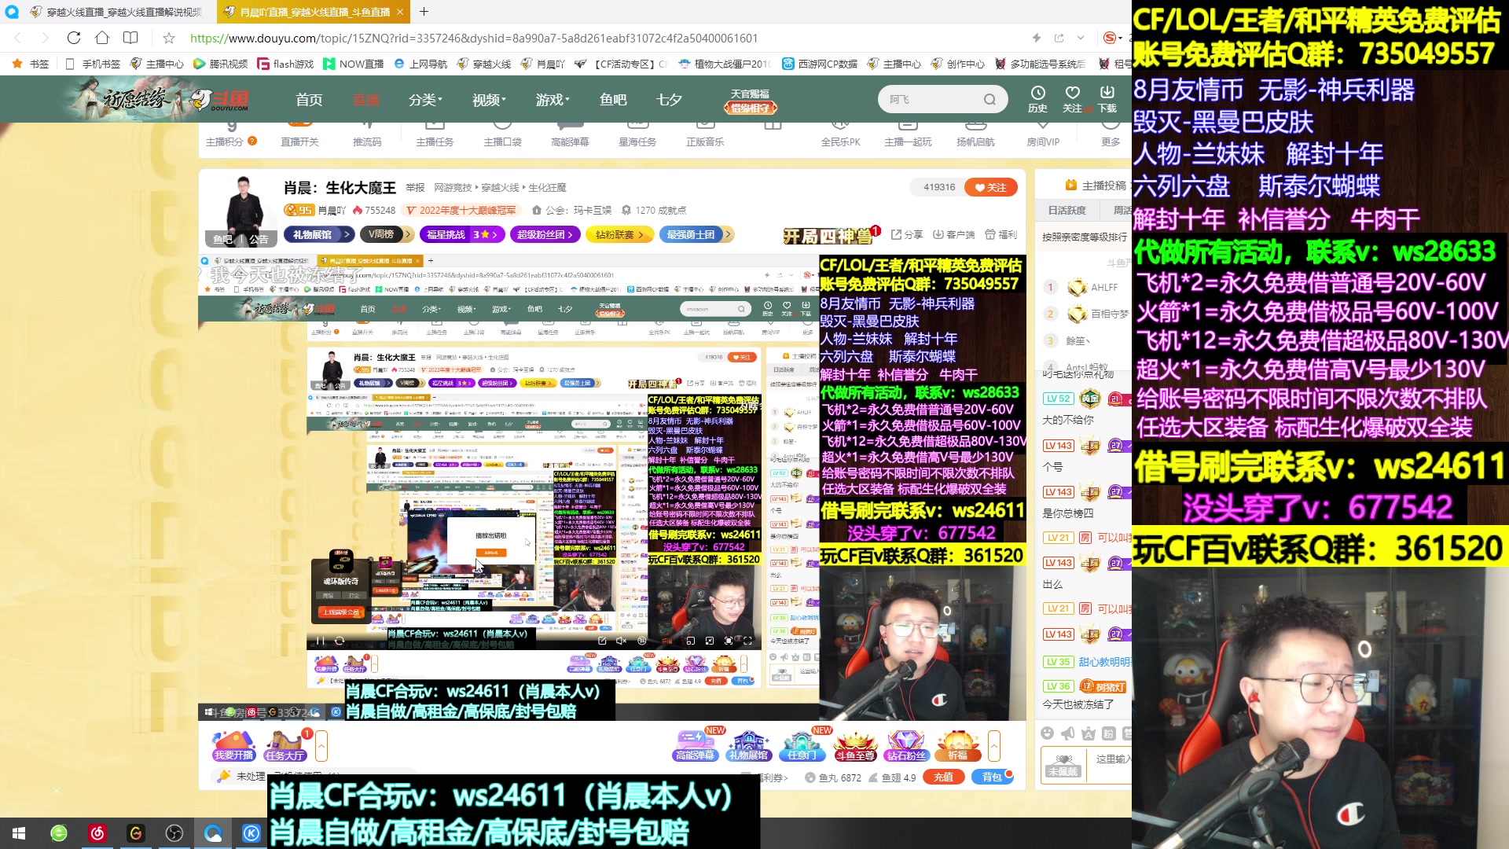
Task: Switch to 日活跃度 ranking tab
Action: pyautogui.click(x=1067, y=211)
